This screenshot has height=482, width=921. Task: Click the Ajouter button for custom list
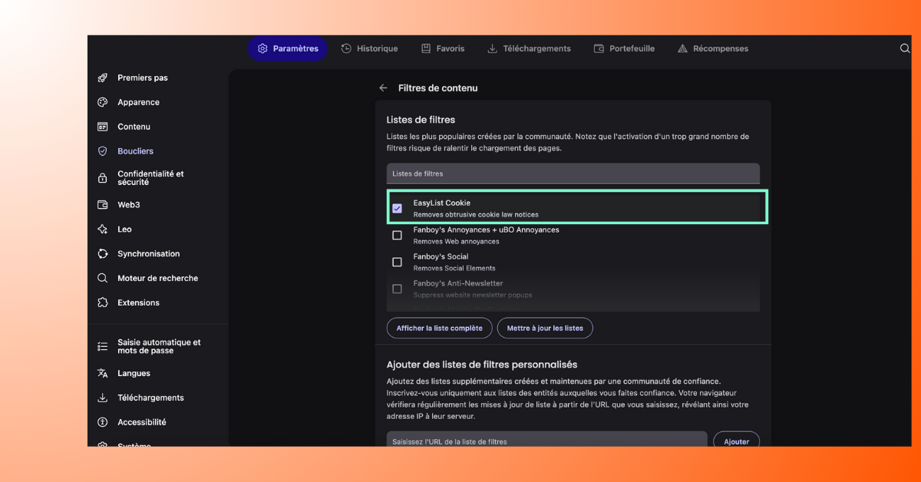[x=736, y=441]
